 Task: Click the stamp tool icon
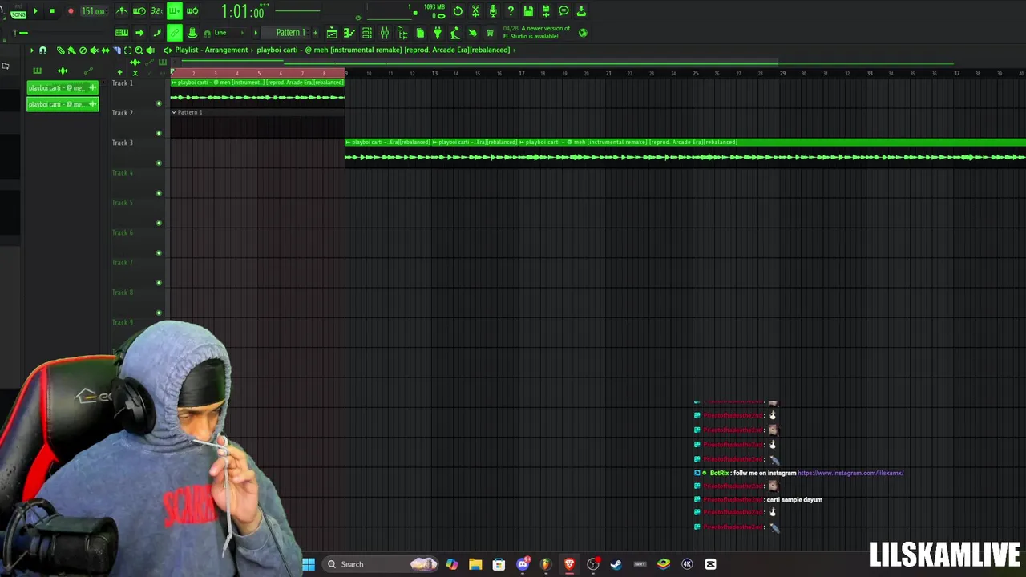point(192,33)
